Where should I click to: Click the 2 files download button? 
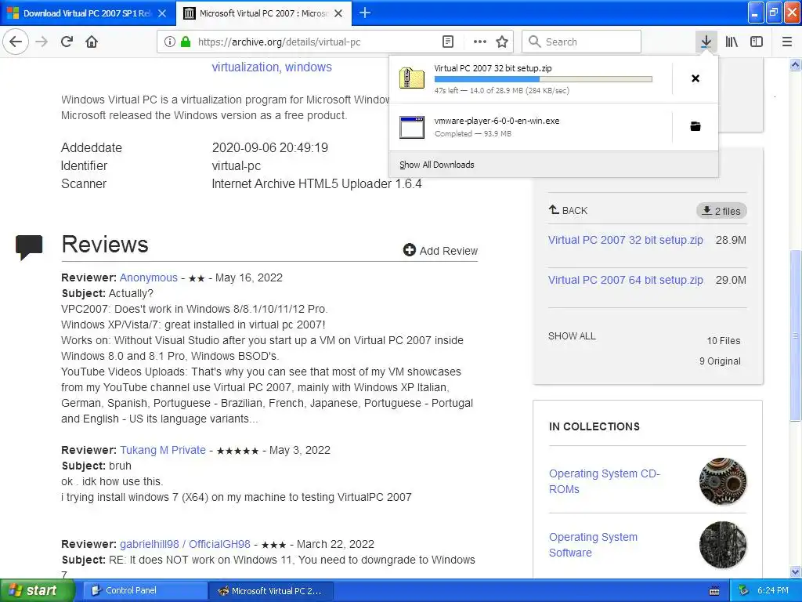[721, 211]
